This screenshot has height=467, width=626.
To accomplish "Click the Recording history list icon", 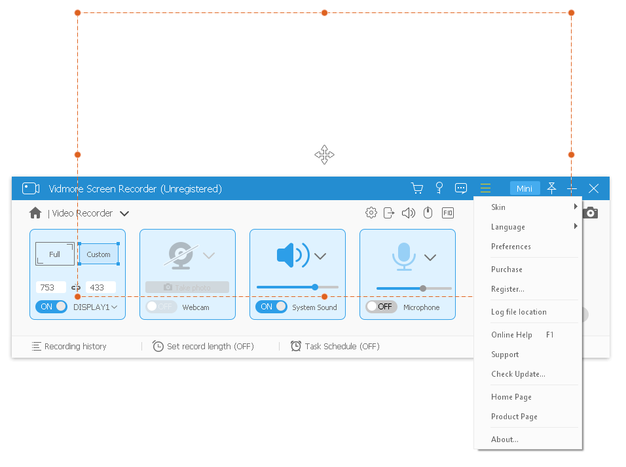I will pos(36,346).
